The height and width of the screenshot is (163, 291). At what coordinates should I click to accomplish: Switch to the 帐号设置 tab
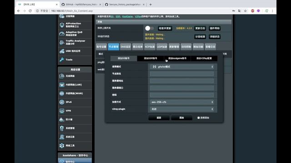[x=101, y=47]
